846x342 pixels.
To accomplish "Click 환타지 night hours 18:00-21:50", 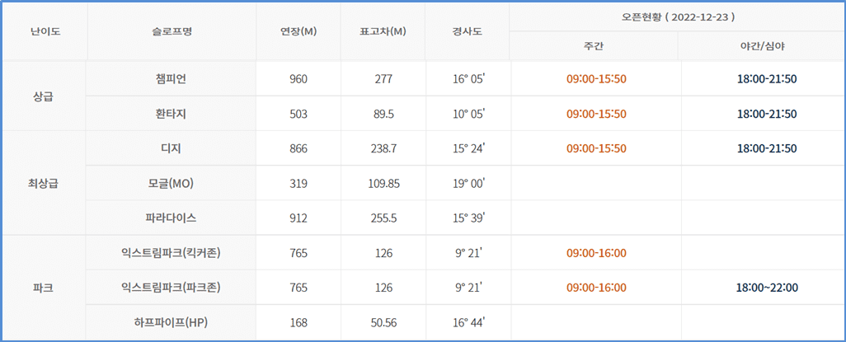I will point(767,115).
